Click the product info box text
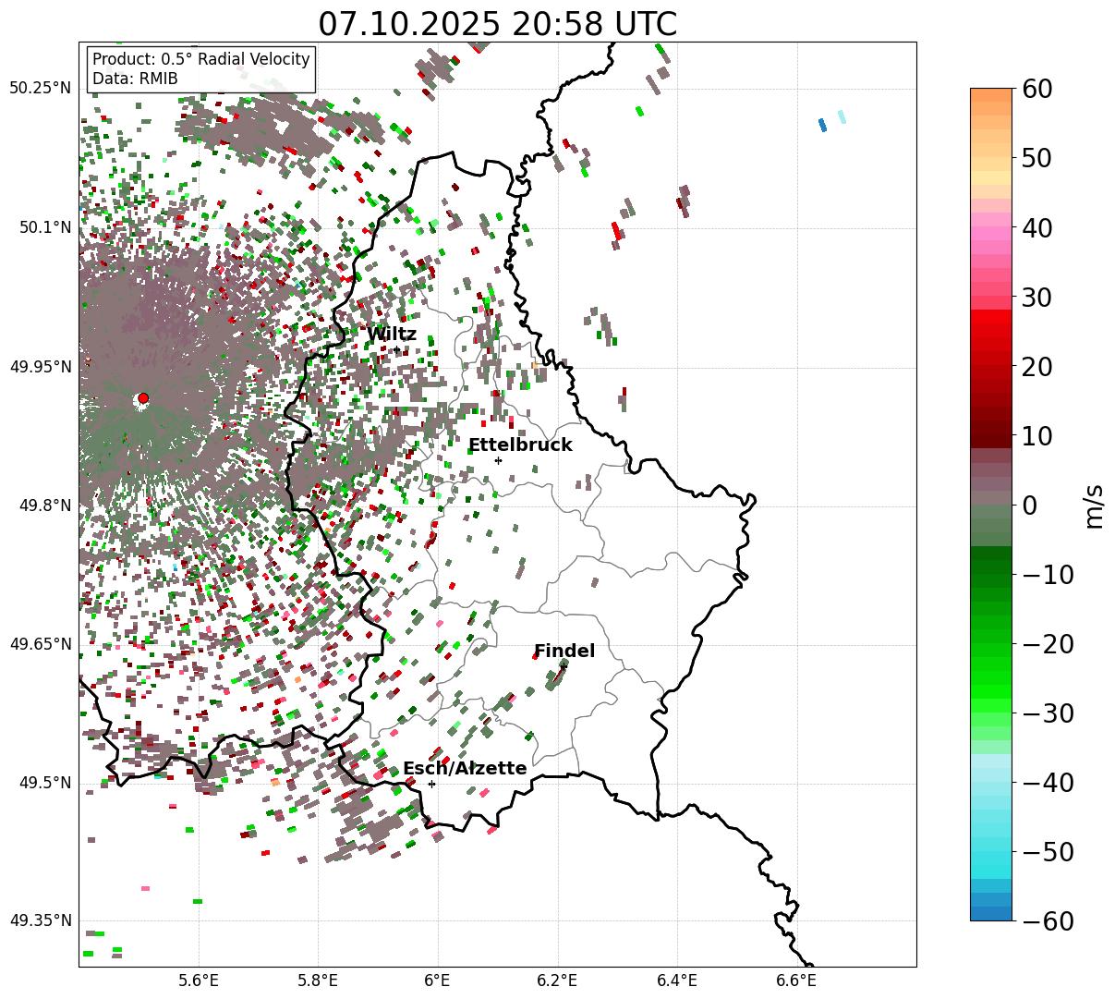The width and height of the screenshot is (1115, 999). 201,69
